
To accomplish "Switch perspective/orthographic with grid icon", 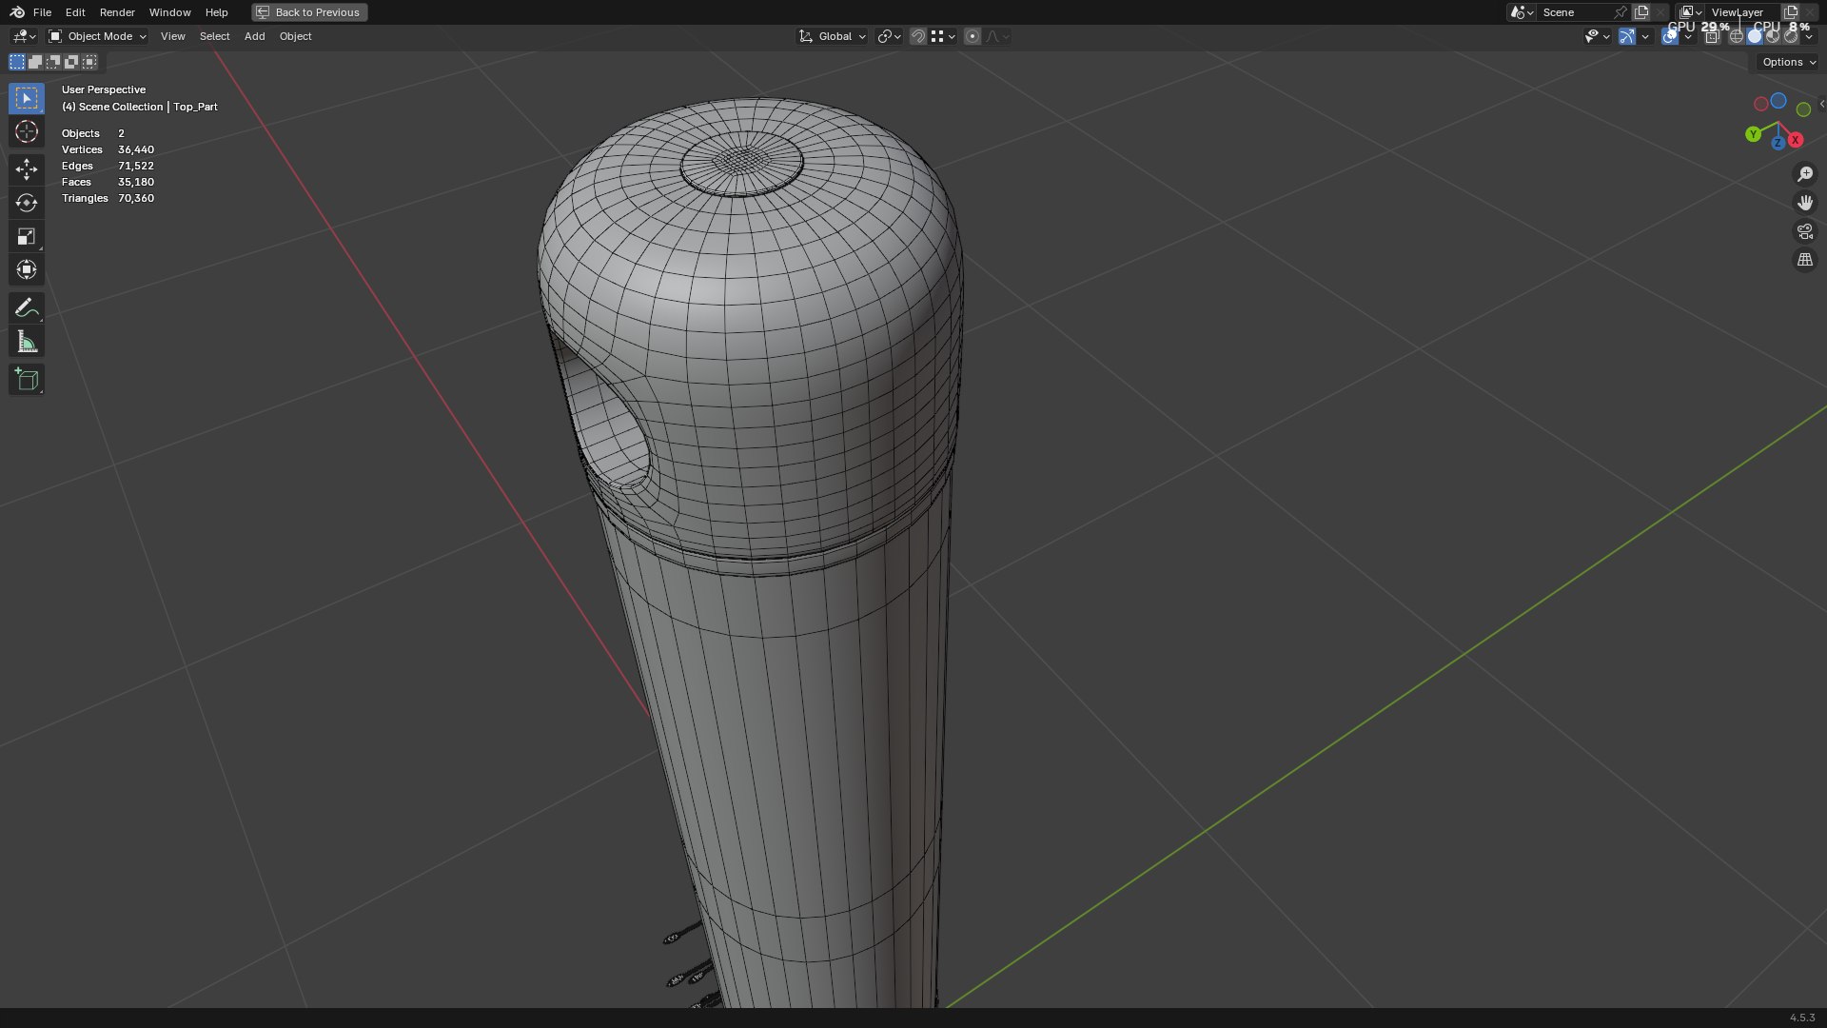I will [1805, 260].
